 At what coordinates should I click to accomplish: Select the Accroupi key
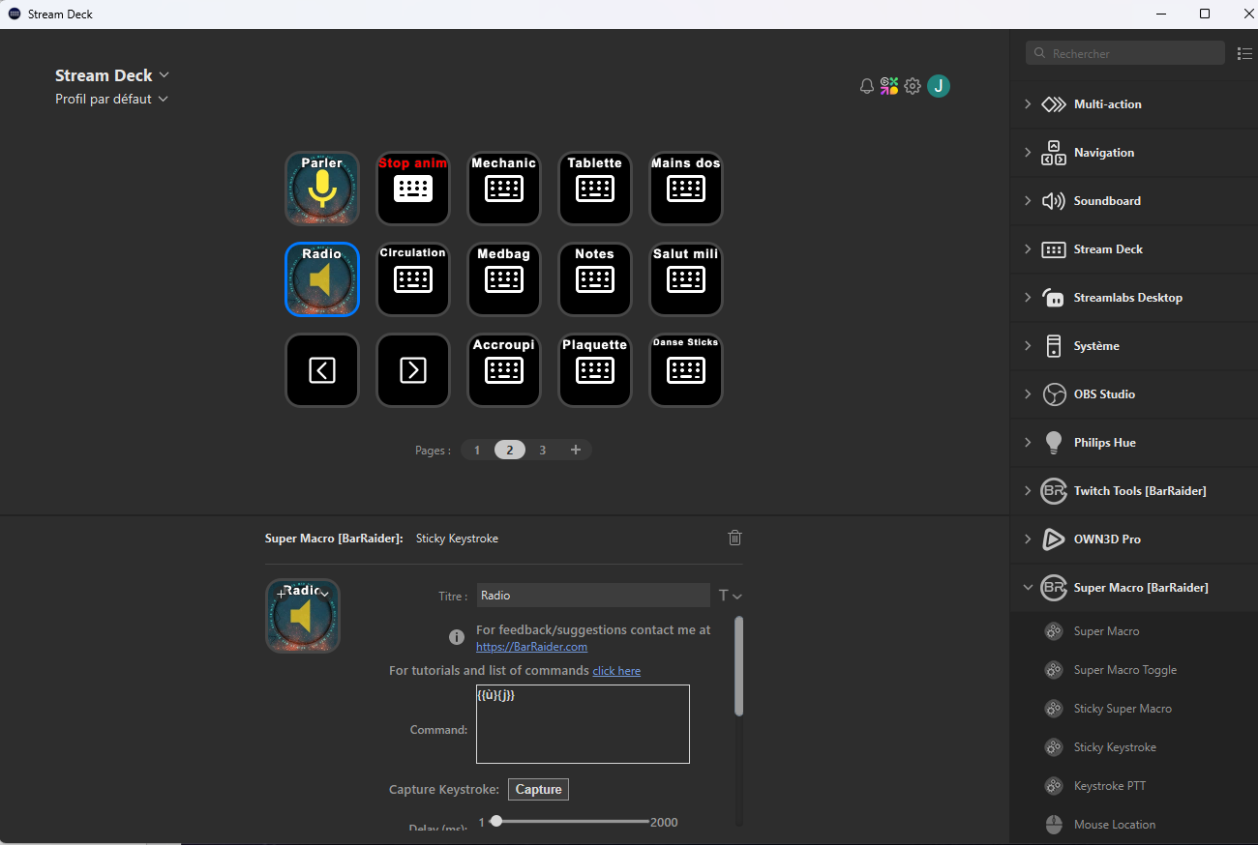(x=504, y=370)
